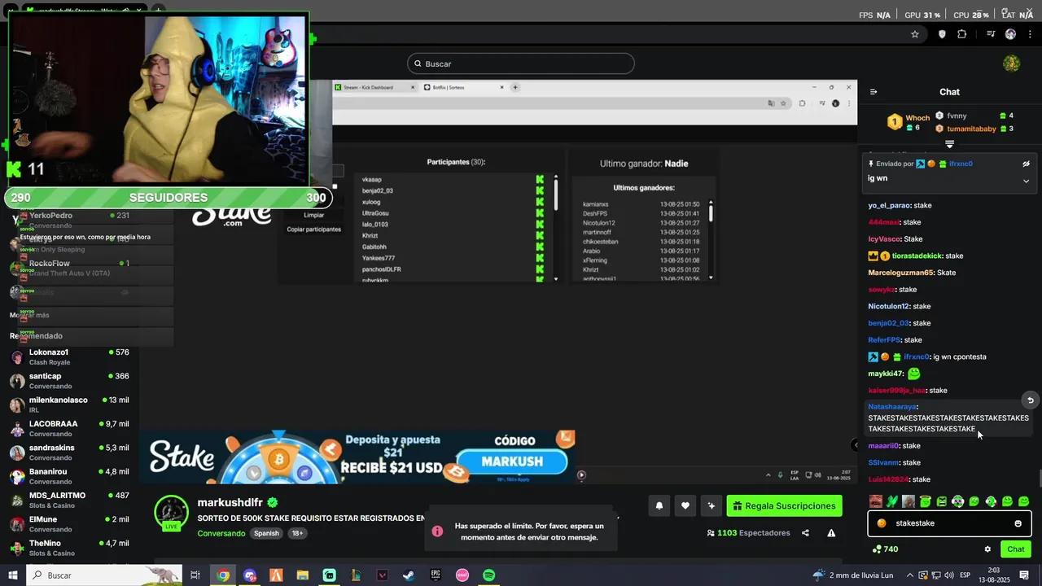Open LACOBRAAA recommended channel
1042x586 pixels.
point(69,428)
